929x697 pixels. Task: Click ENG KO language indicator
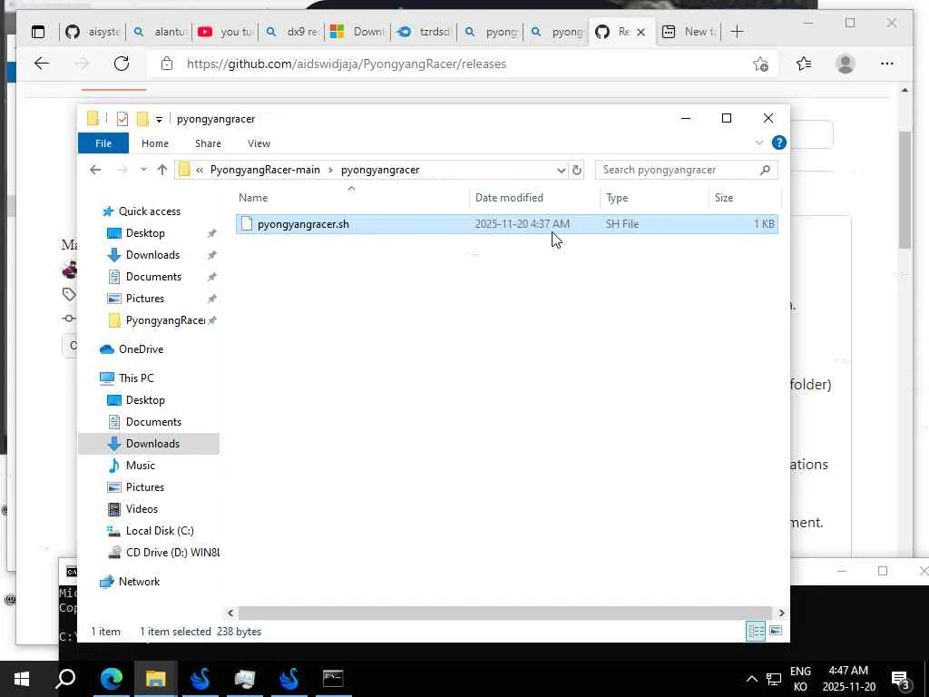tap(800, 679)
